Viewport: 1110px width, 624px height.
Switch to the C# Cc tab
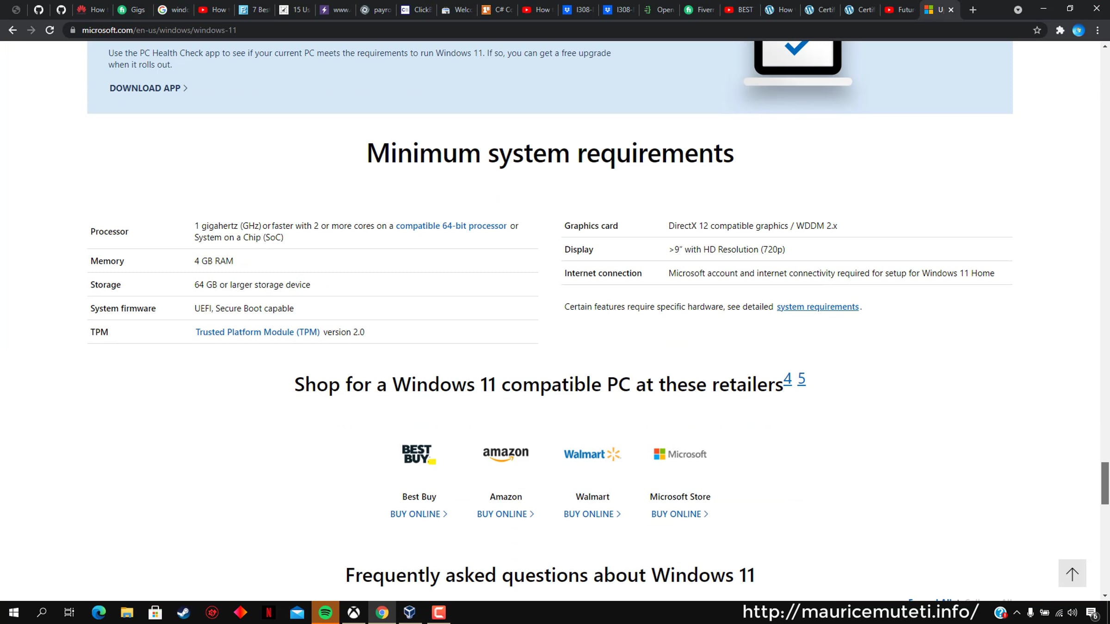tap(498, 10)
